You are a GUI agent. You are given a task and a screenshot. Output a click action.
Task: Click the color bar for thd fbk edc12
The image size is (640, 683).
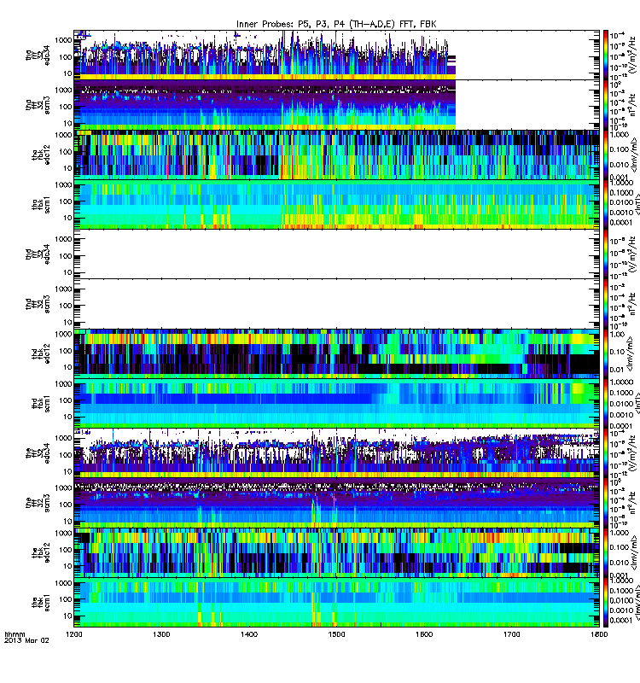[x=606, y=353]
